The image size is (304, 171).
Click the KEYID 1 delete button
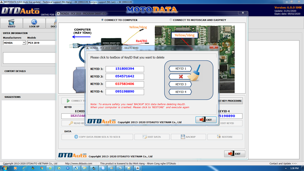coord(180,68)
